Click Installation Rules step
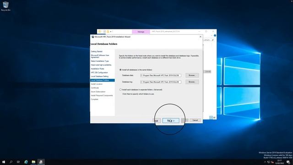The image size is (293, 165). coord(98,69)
